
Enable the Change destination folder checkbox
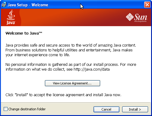point(5,109)
